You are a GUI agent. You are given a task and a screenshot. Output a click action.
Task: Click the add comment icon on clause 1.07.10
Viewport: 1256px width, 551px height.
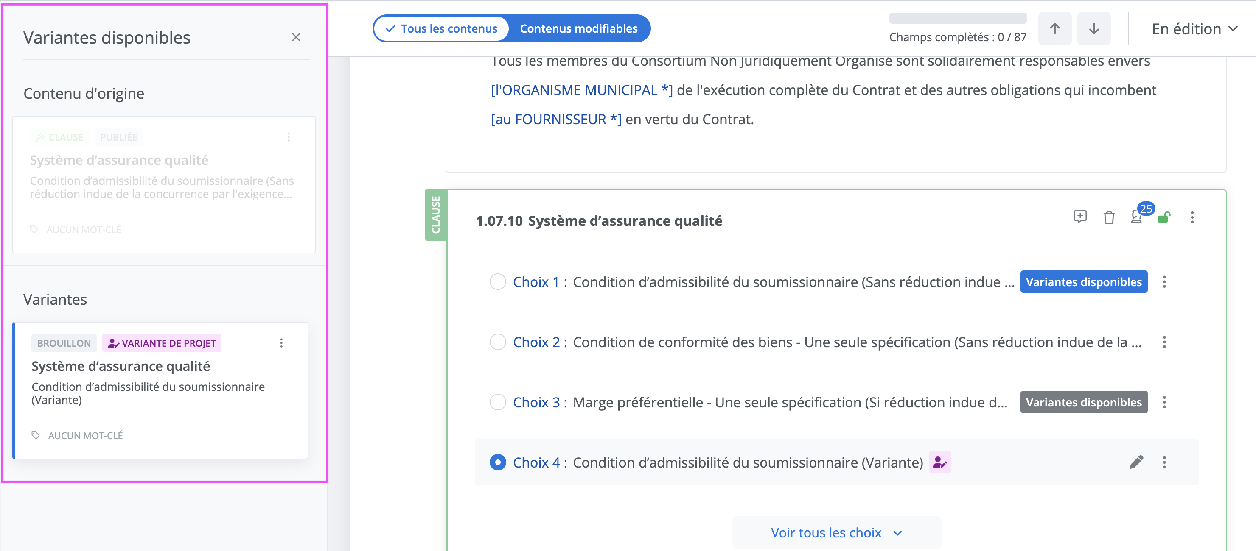[x=1080, y=217]
